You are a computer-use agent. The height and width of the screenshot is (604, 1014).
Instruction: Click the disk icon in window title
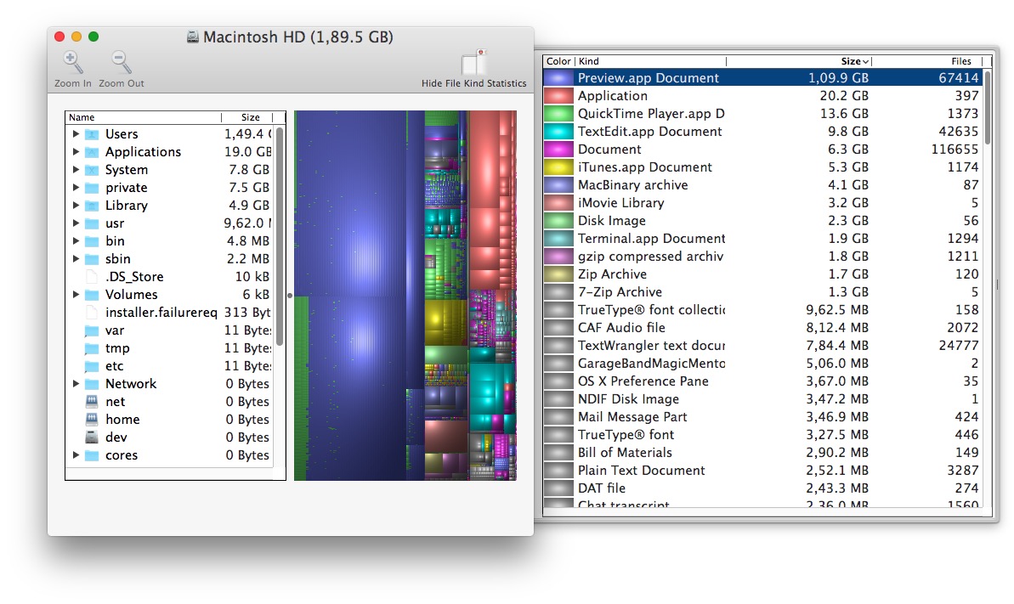click(x=194, y=37)
